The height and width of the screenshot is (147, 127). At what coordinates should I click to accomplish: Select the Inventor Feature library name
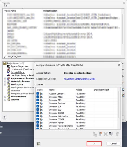(57, 103)
